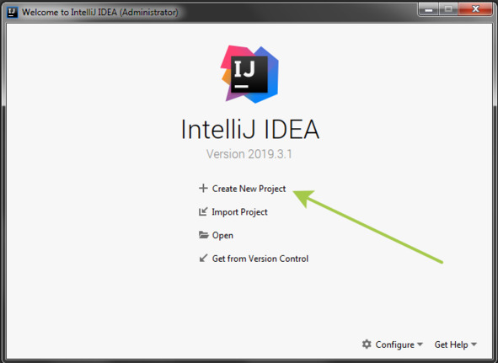Screen dimensions: 498x363
Task: Click the Version Control checkout arrow icon
Action: coord(203,259)
